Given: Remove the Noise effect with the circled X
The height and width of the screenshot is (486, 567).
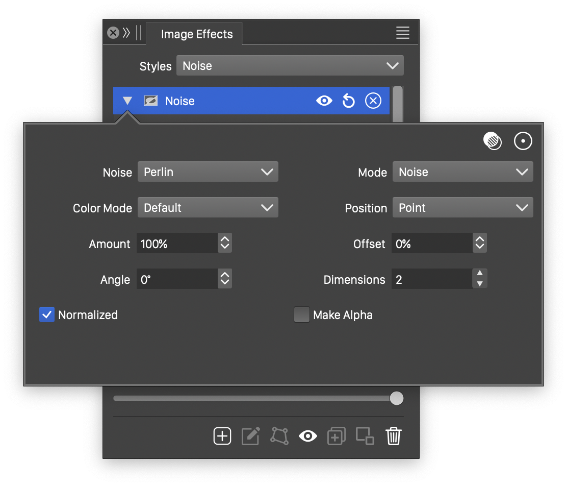Looking at the screenshot, I should point(373,101).
